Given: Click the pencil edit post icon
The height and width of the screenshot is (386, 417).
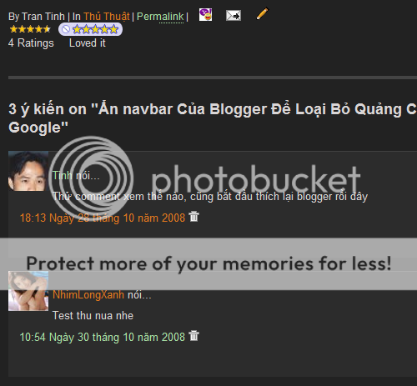Looking at the screenshot, I should coord(262,14).
